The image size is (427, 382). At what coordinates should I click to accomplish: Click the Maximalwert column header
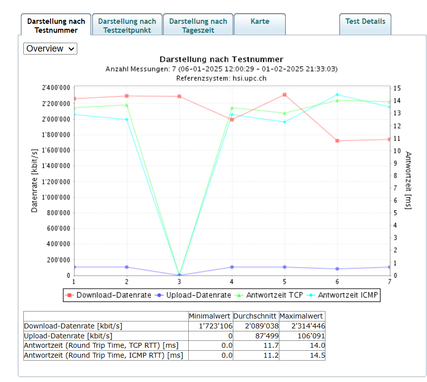point(302,316)
